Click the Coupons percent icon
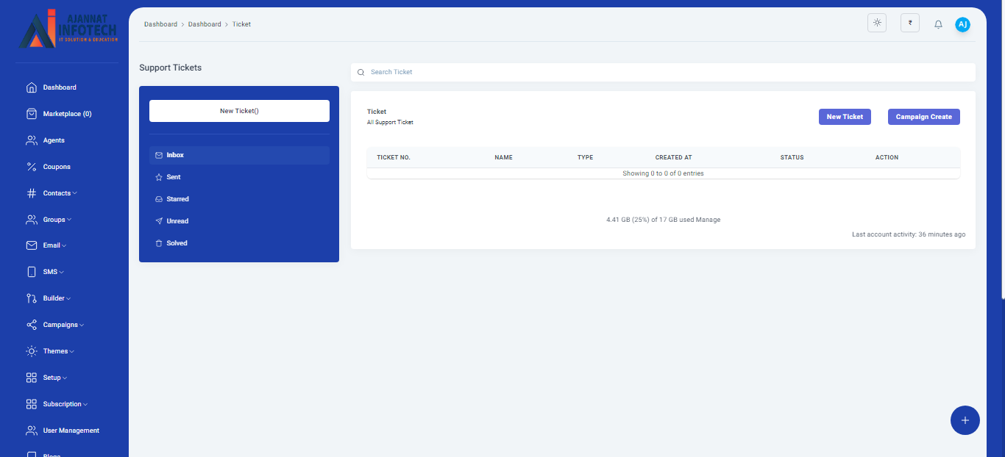Viewport: 1005px width, 457px height. tap(32, 167)
